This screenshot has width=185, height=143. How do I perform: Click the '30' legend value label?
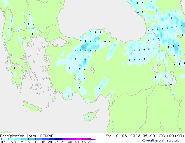pos(63,142)
